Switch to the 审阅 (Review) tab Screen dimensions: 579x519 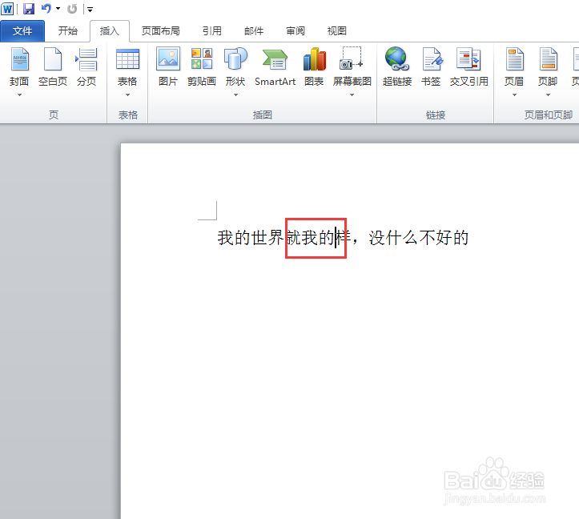tap(296, 31)
